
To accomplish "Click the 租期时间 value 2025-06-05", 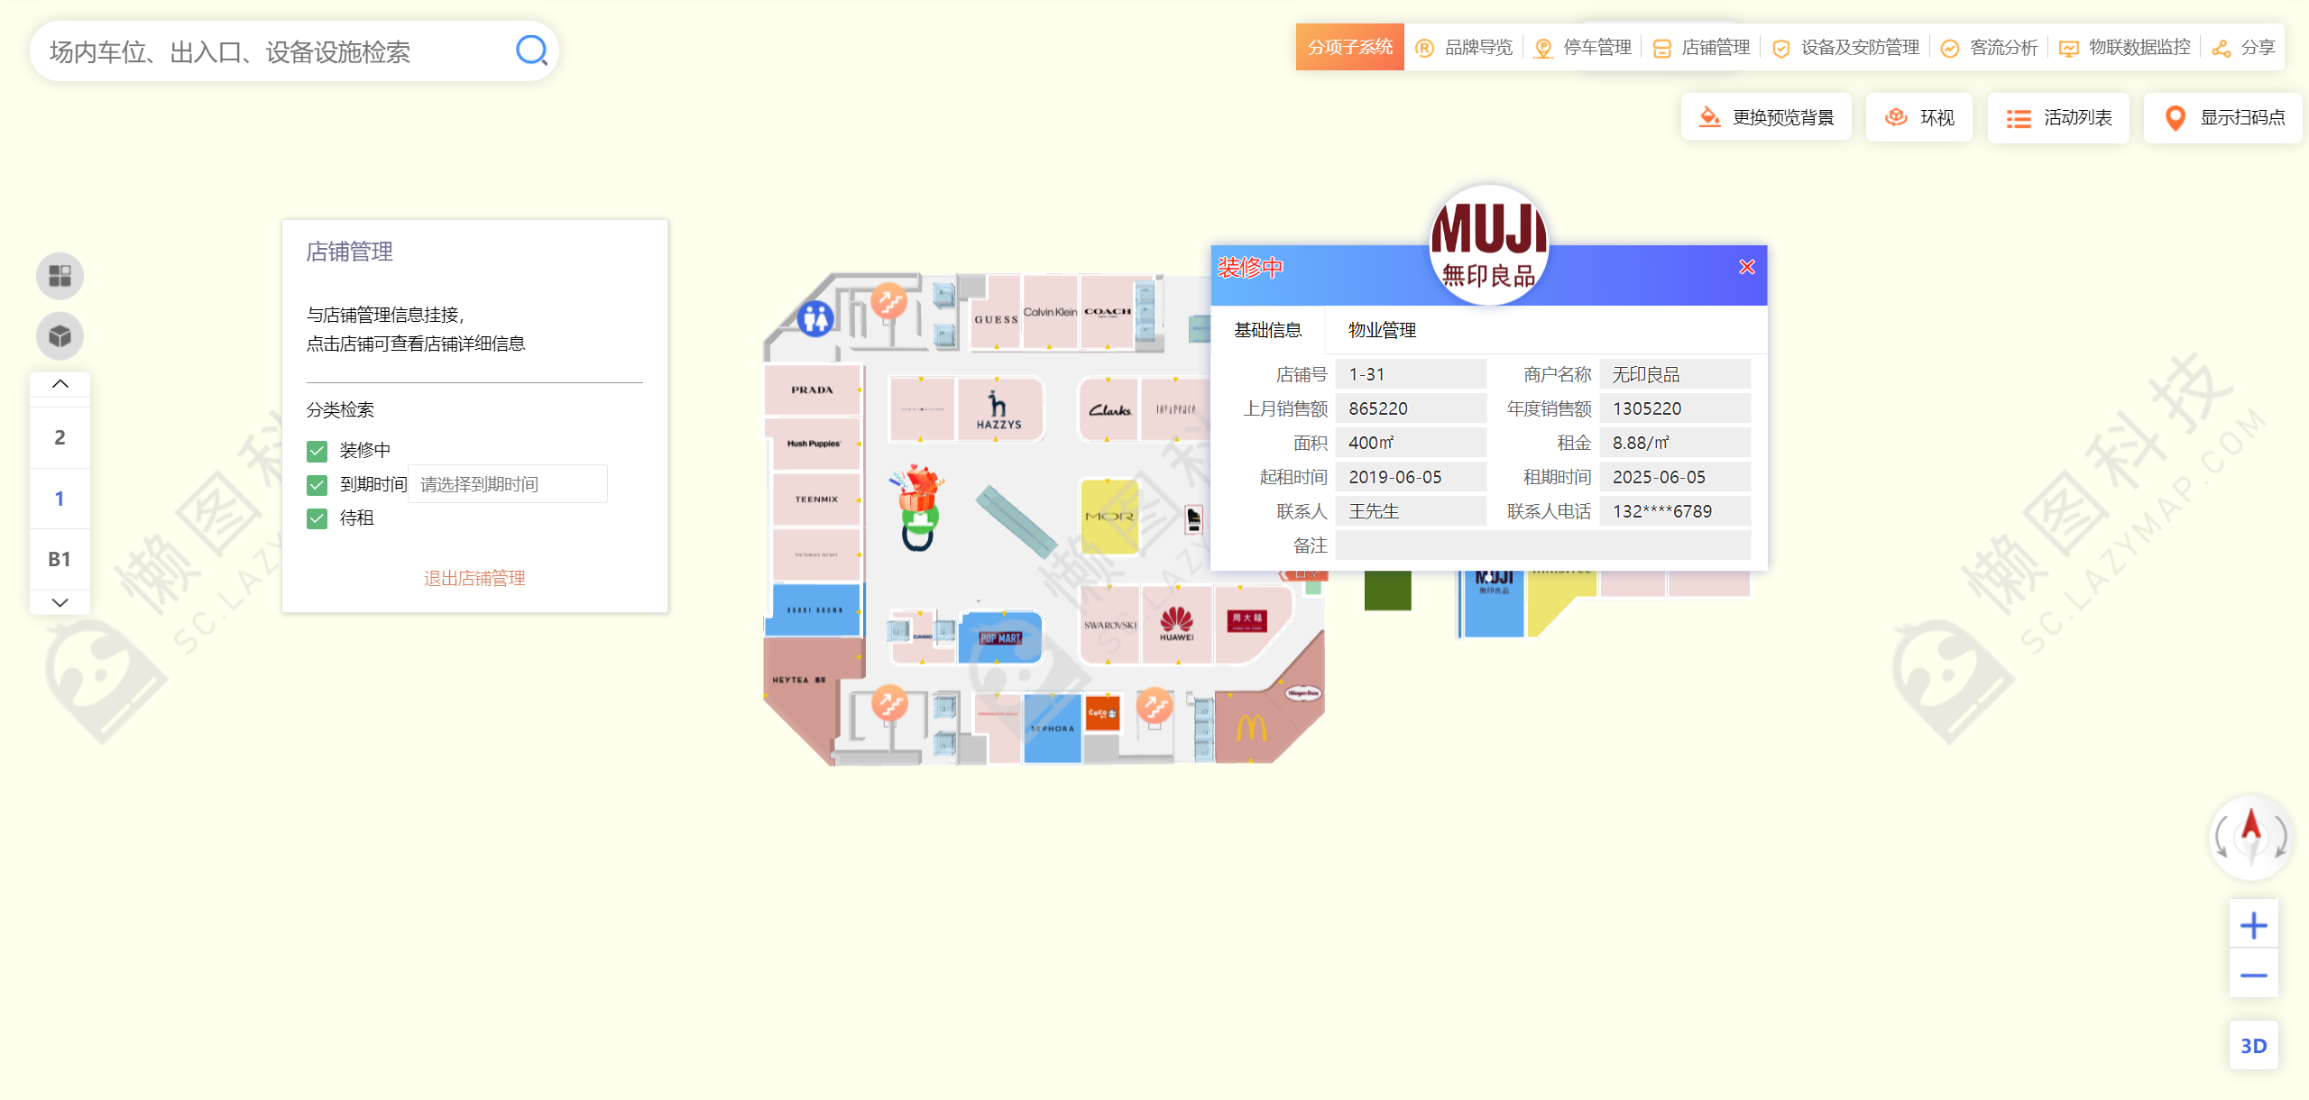I will coord(1675,477).
